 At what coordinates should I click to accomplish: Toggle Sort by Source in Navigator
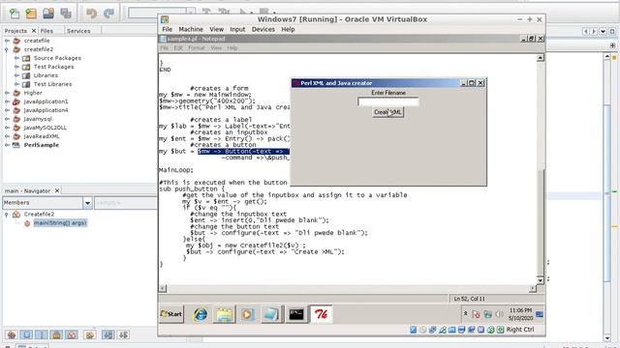point(123,335)
